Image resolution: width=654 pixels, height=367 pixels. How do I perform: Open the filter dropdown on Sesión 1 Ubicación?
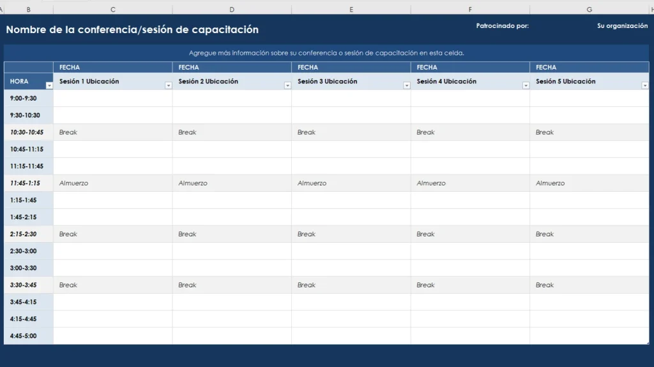(167, 84)
